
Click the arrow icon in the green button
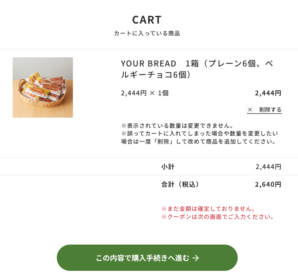(196, 258)
